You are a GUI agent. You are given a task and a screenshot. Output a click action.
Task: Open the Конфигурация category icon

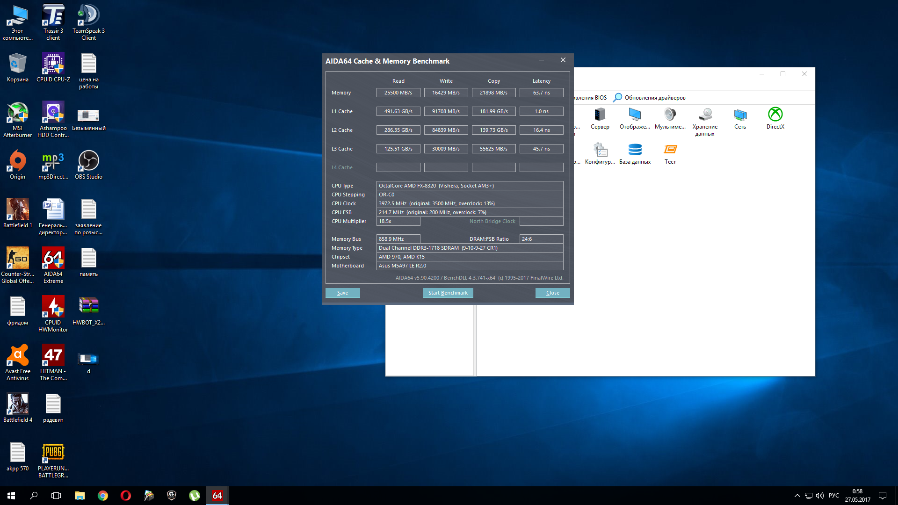pos(600,150)
